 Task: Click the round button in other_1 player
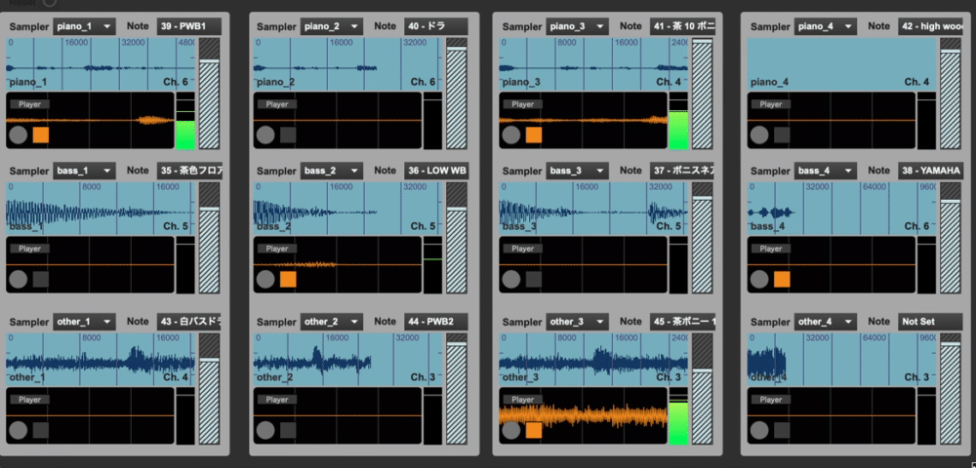click(18, 430)
